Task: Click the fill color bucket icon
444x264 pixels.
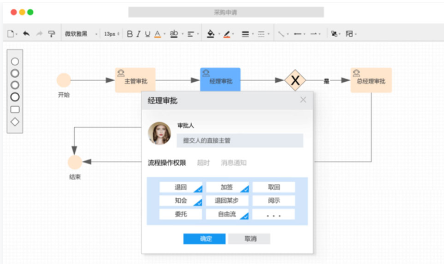Action: 210,34
